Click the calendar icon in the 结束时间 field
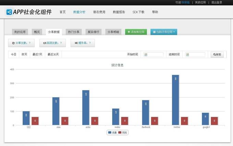The height and width of the screenshot is (146, 233). click(187, 55)
